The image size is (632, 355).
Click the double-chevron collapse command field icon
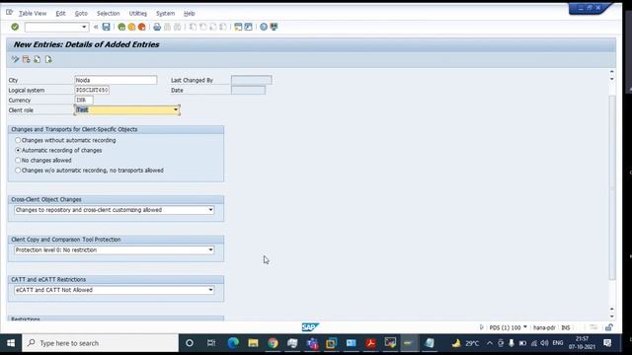click(96, 27)
